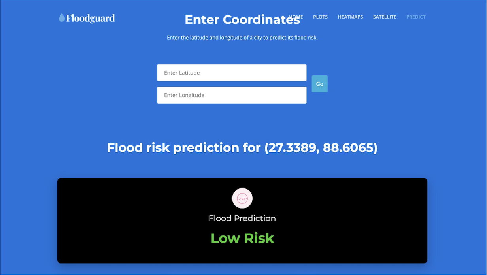Click the Enter Coordinates heading
Viewport: 487px width, 275px height.
(x=242, y=19)
